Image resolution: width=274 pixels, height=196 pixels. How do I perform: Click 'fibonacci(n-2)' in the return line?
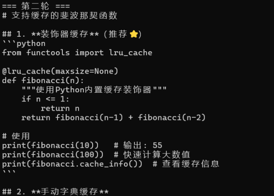pyautogui.click(x=172, y=117)
